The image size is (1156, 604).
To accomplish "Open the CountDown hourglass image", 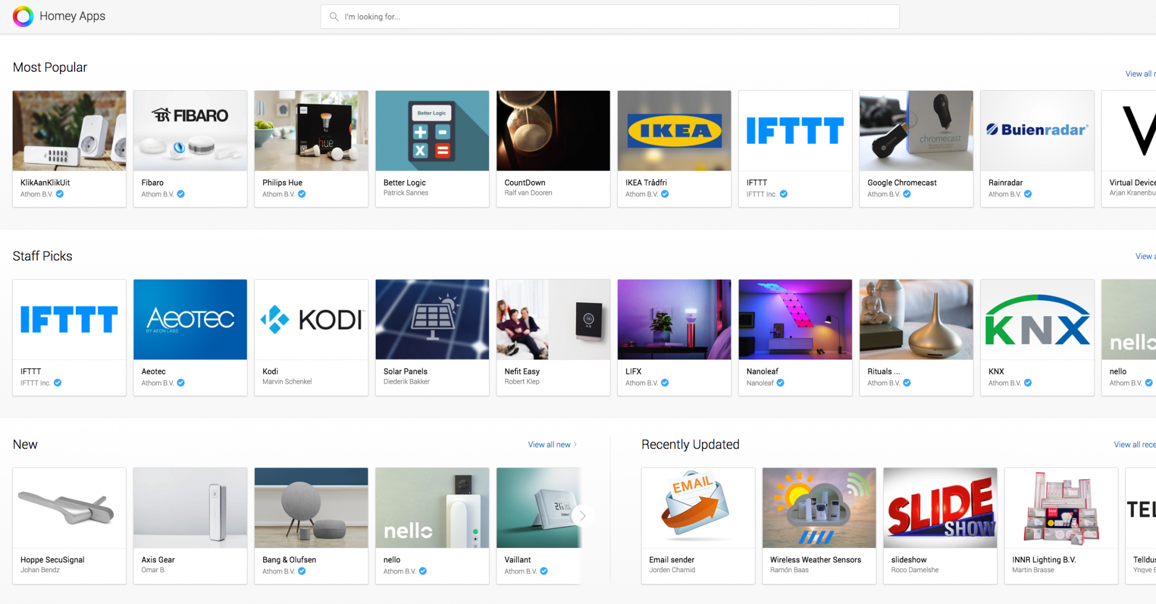I will pos(553,131).
